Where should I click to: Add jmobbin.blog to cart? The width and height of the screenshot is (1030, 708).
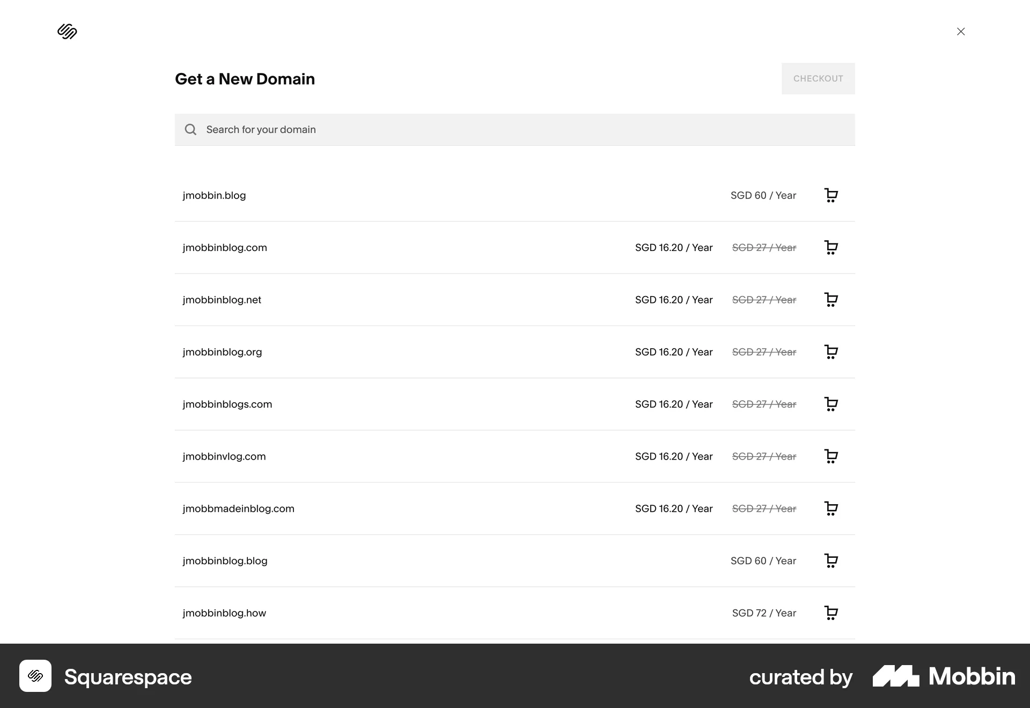coord(832,195)
